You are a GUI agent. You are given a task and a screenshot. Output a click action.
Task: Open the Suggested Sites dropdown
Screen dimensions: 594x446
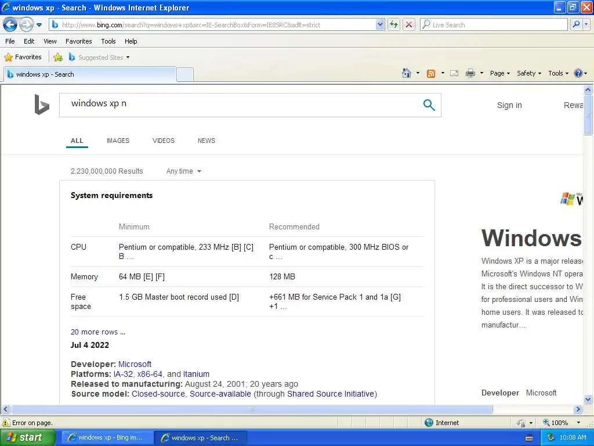click(x=99, y=57)
